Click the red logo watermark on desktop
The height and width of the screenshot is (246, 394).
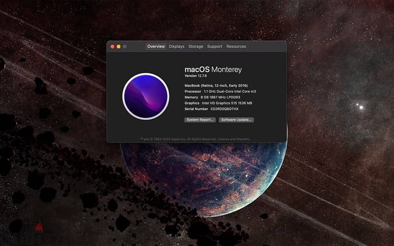pyautogui.click(x=39, y=227)
